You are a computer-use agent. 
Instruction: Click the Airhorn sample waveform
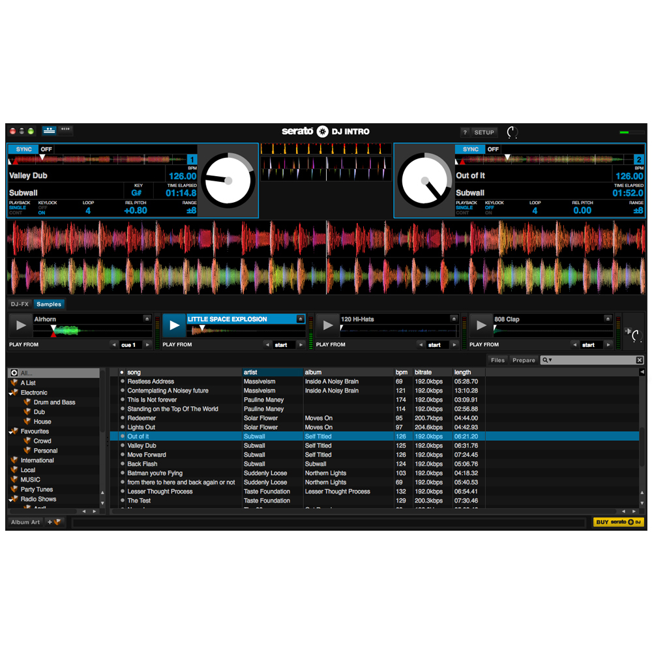93,331
